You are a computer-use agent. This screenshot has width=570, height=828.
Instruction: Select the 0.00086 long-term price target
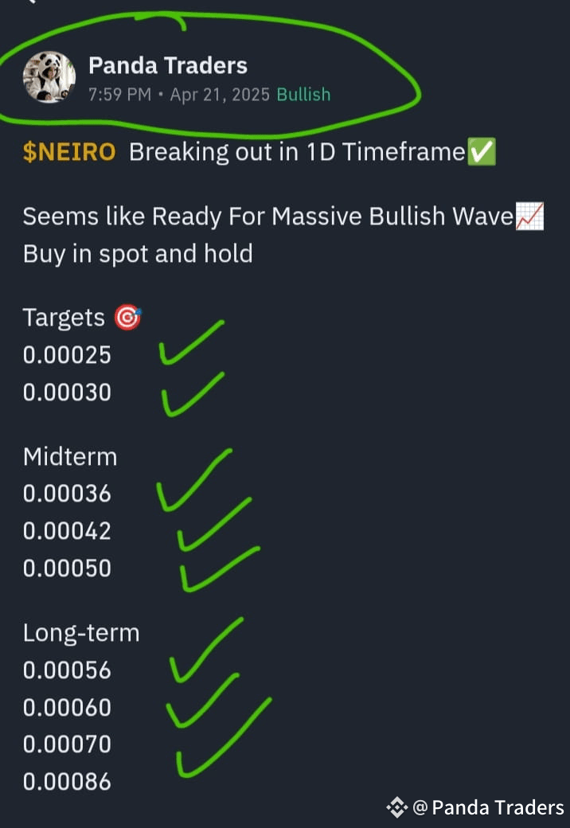(x=67, y=781)
